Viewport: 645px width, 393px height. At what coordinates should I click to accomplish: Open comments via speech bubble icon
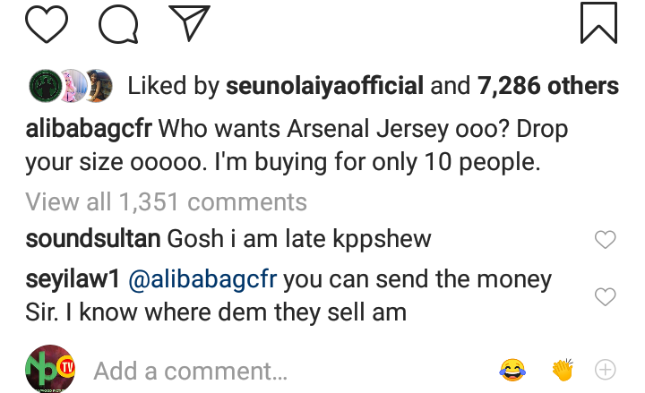pyautogui.click(x=117, y=23)
